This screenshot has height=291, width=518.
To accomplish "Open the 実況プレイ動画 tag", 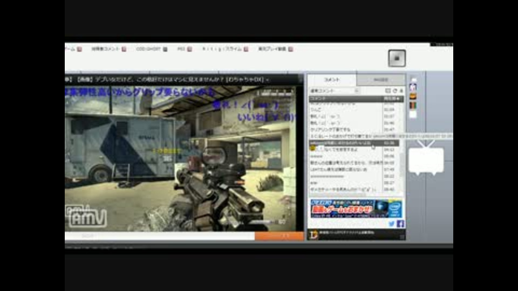I will point(272,49).
